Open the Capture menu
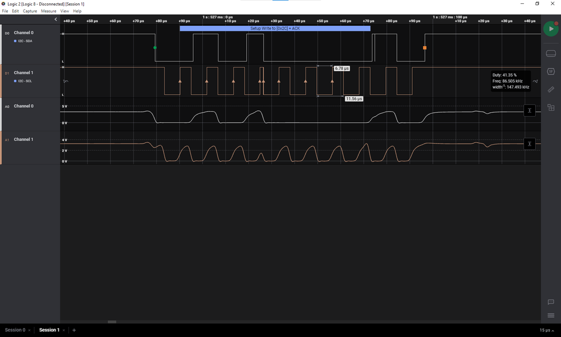Viewport: 561px width, 337px height. pos(30,11)
